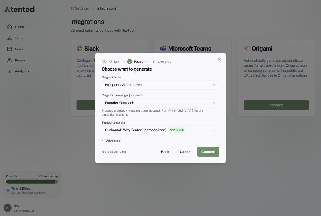Click step 3 Live sync indicator
The height and width of the screenshot is (216, 321).
153,61
